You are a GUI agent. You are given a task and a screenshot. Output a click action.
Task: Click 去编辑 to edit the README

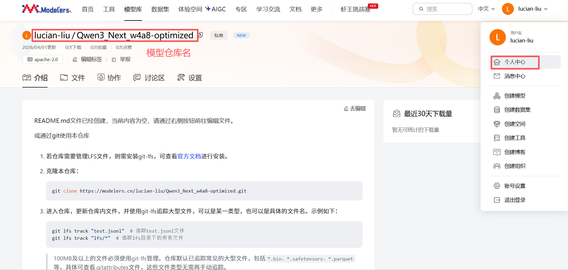[x=355, y=109]
